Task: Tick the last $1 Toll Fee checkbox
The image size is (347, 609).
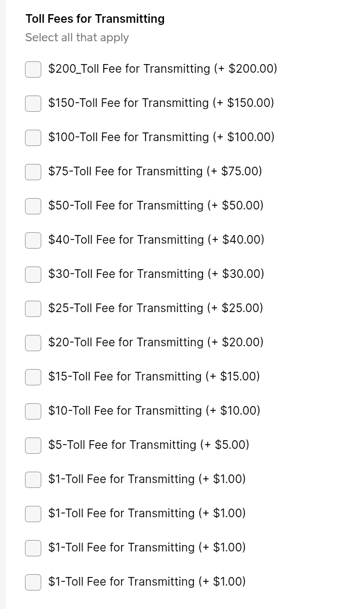Action: click(33, 582)
